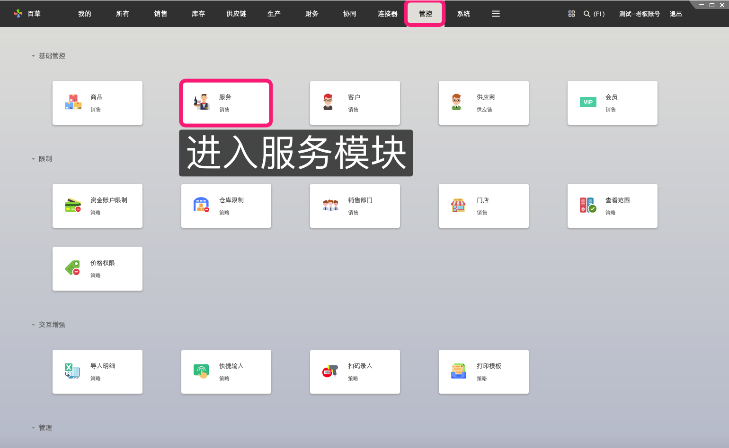The height and width of the screenshot is (448, 729).
Task: Click the 扫码录入 card title text
Action: [x=360, y=366]
